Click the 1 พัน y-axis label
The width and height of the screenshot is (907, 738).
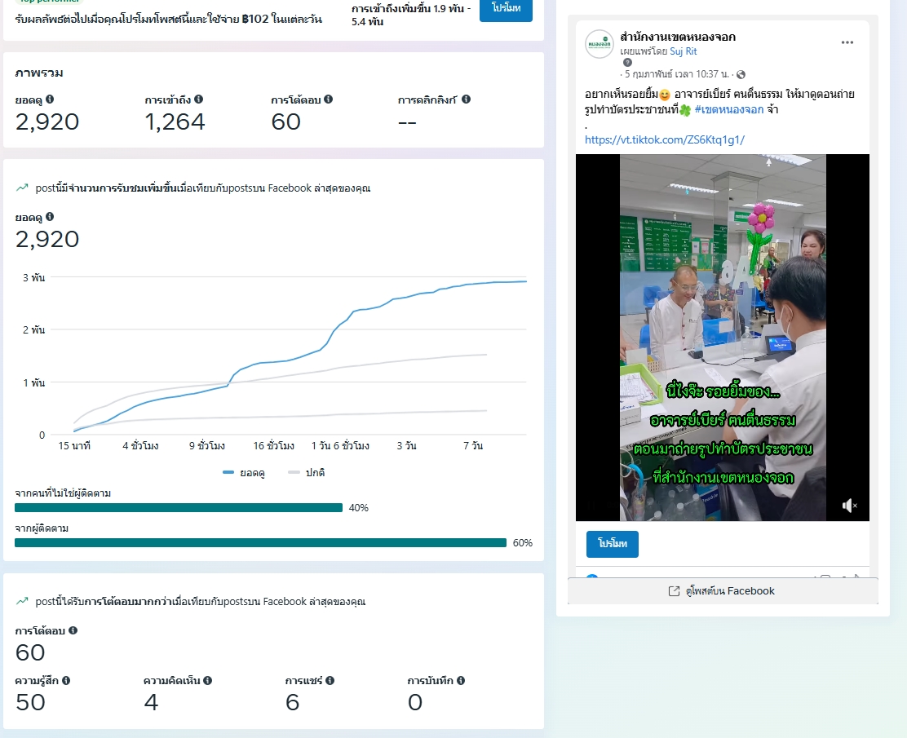click(33, 382)
